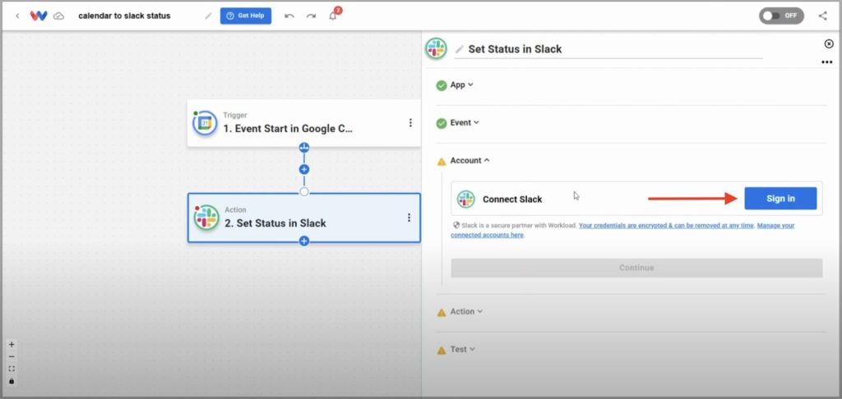842x399 pixels.
Task: Open credentials are encrypted link
Action: [666, 226]
